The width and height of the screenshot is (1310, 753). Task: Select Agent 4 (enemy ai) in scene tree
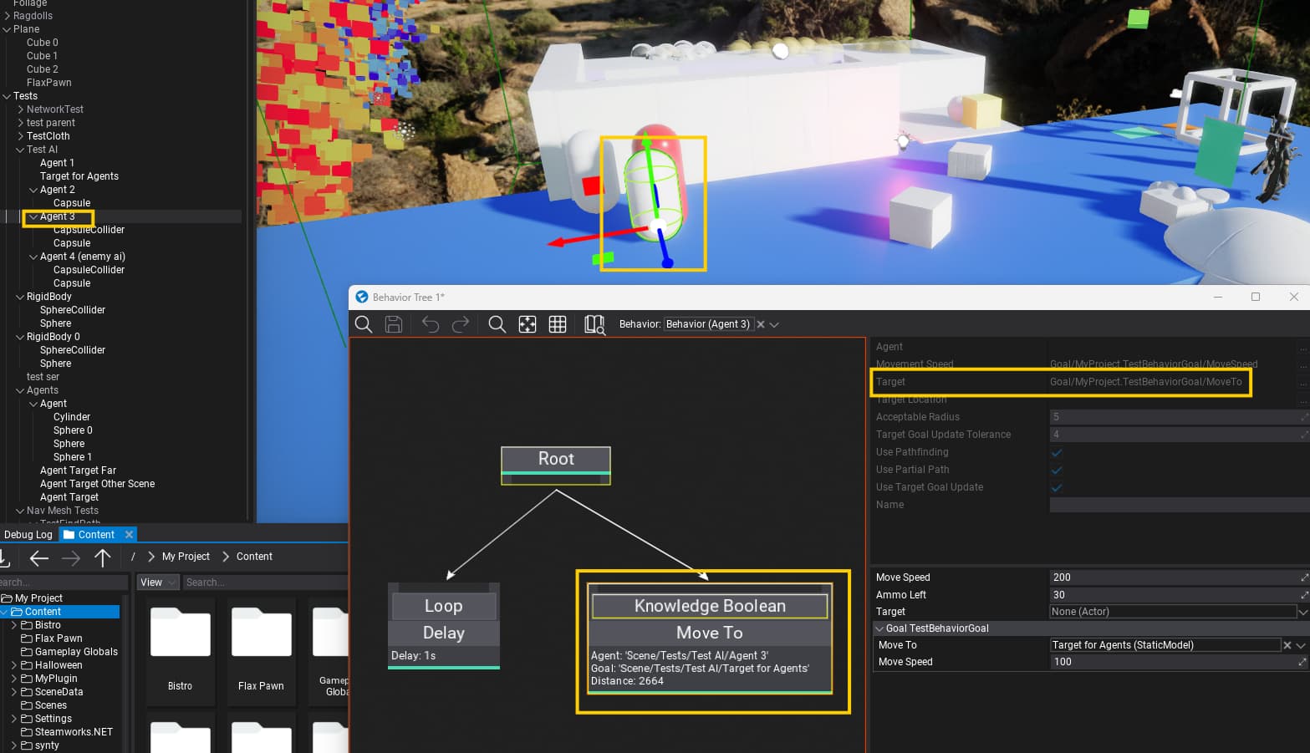(x=82, y=257)
